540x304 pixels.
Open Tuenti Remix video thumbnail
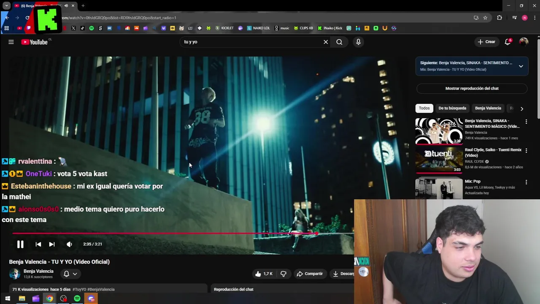coord(439,160)
